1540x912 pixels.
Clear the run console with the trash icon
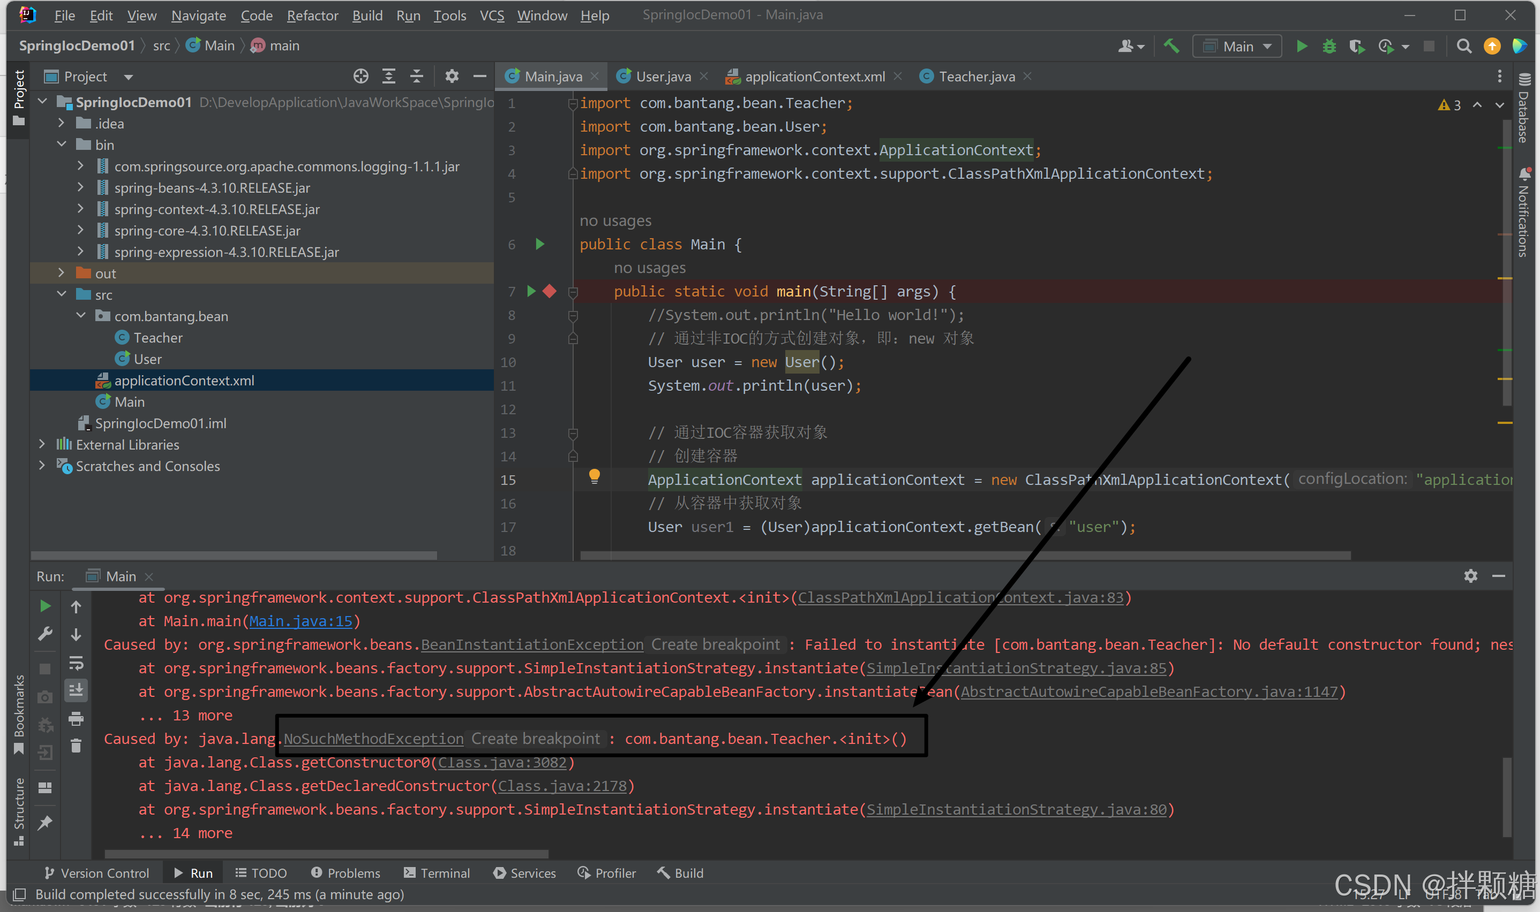pyautogui.click(x=76, y=746)
